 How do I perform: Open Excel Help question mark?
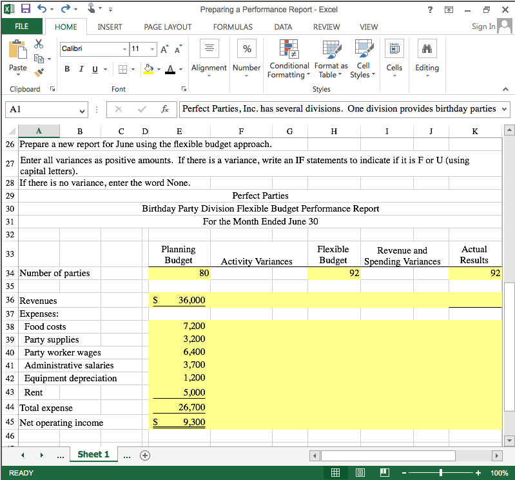point(430,10)
